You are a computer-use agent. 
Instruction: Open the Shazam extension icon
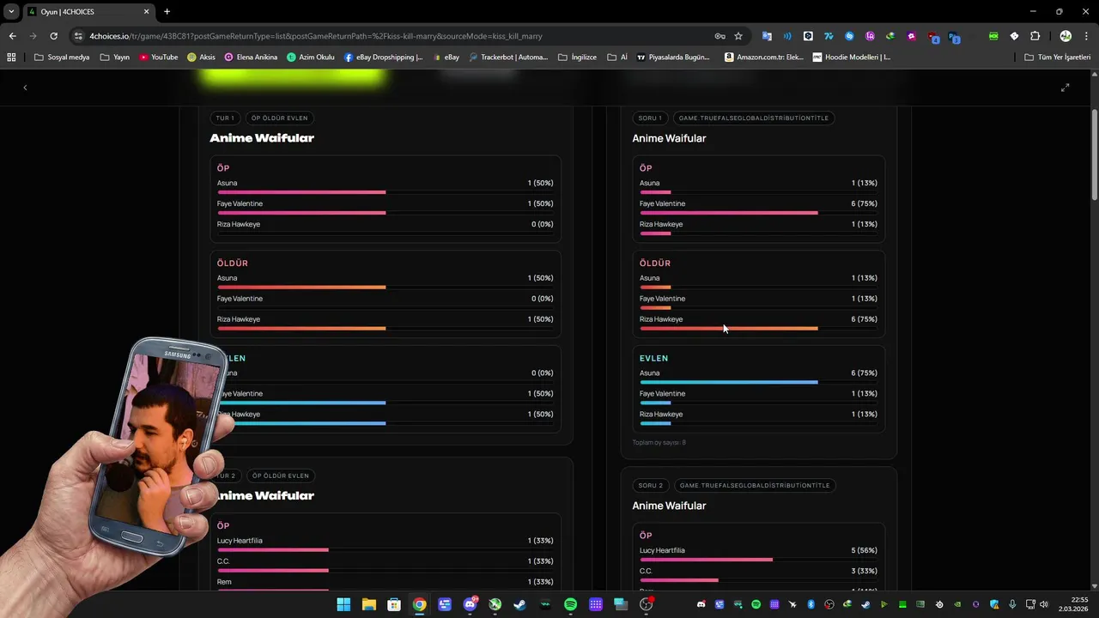pyautogui.click(x=849, y=36)
